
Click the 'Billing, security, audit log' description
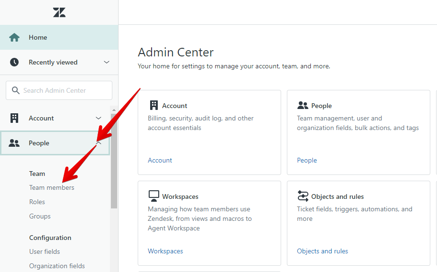point(201,123)
